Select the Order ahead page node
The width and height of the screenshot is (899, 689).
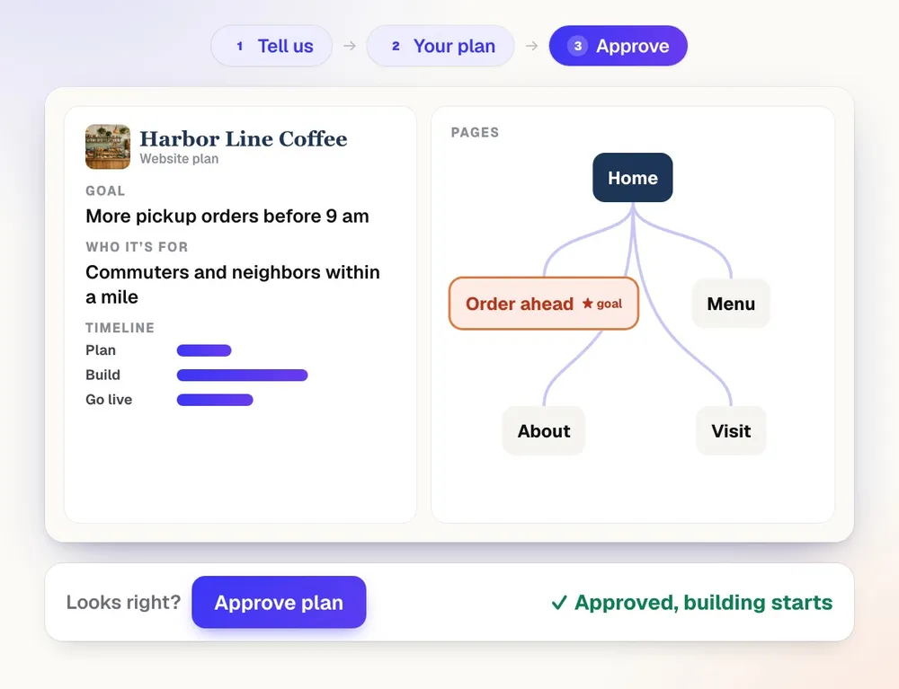click(544, 304)
